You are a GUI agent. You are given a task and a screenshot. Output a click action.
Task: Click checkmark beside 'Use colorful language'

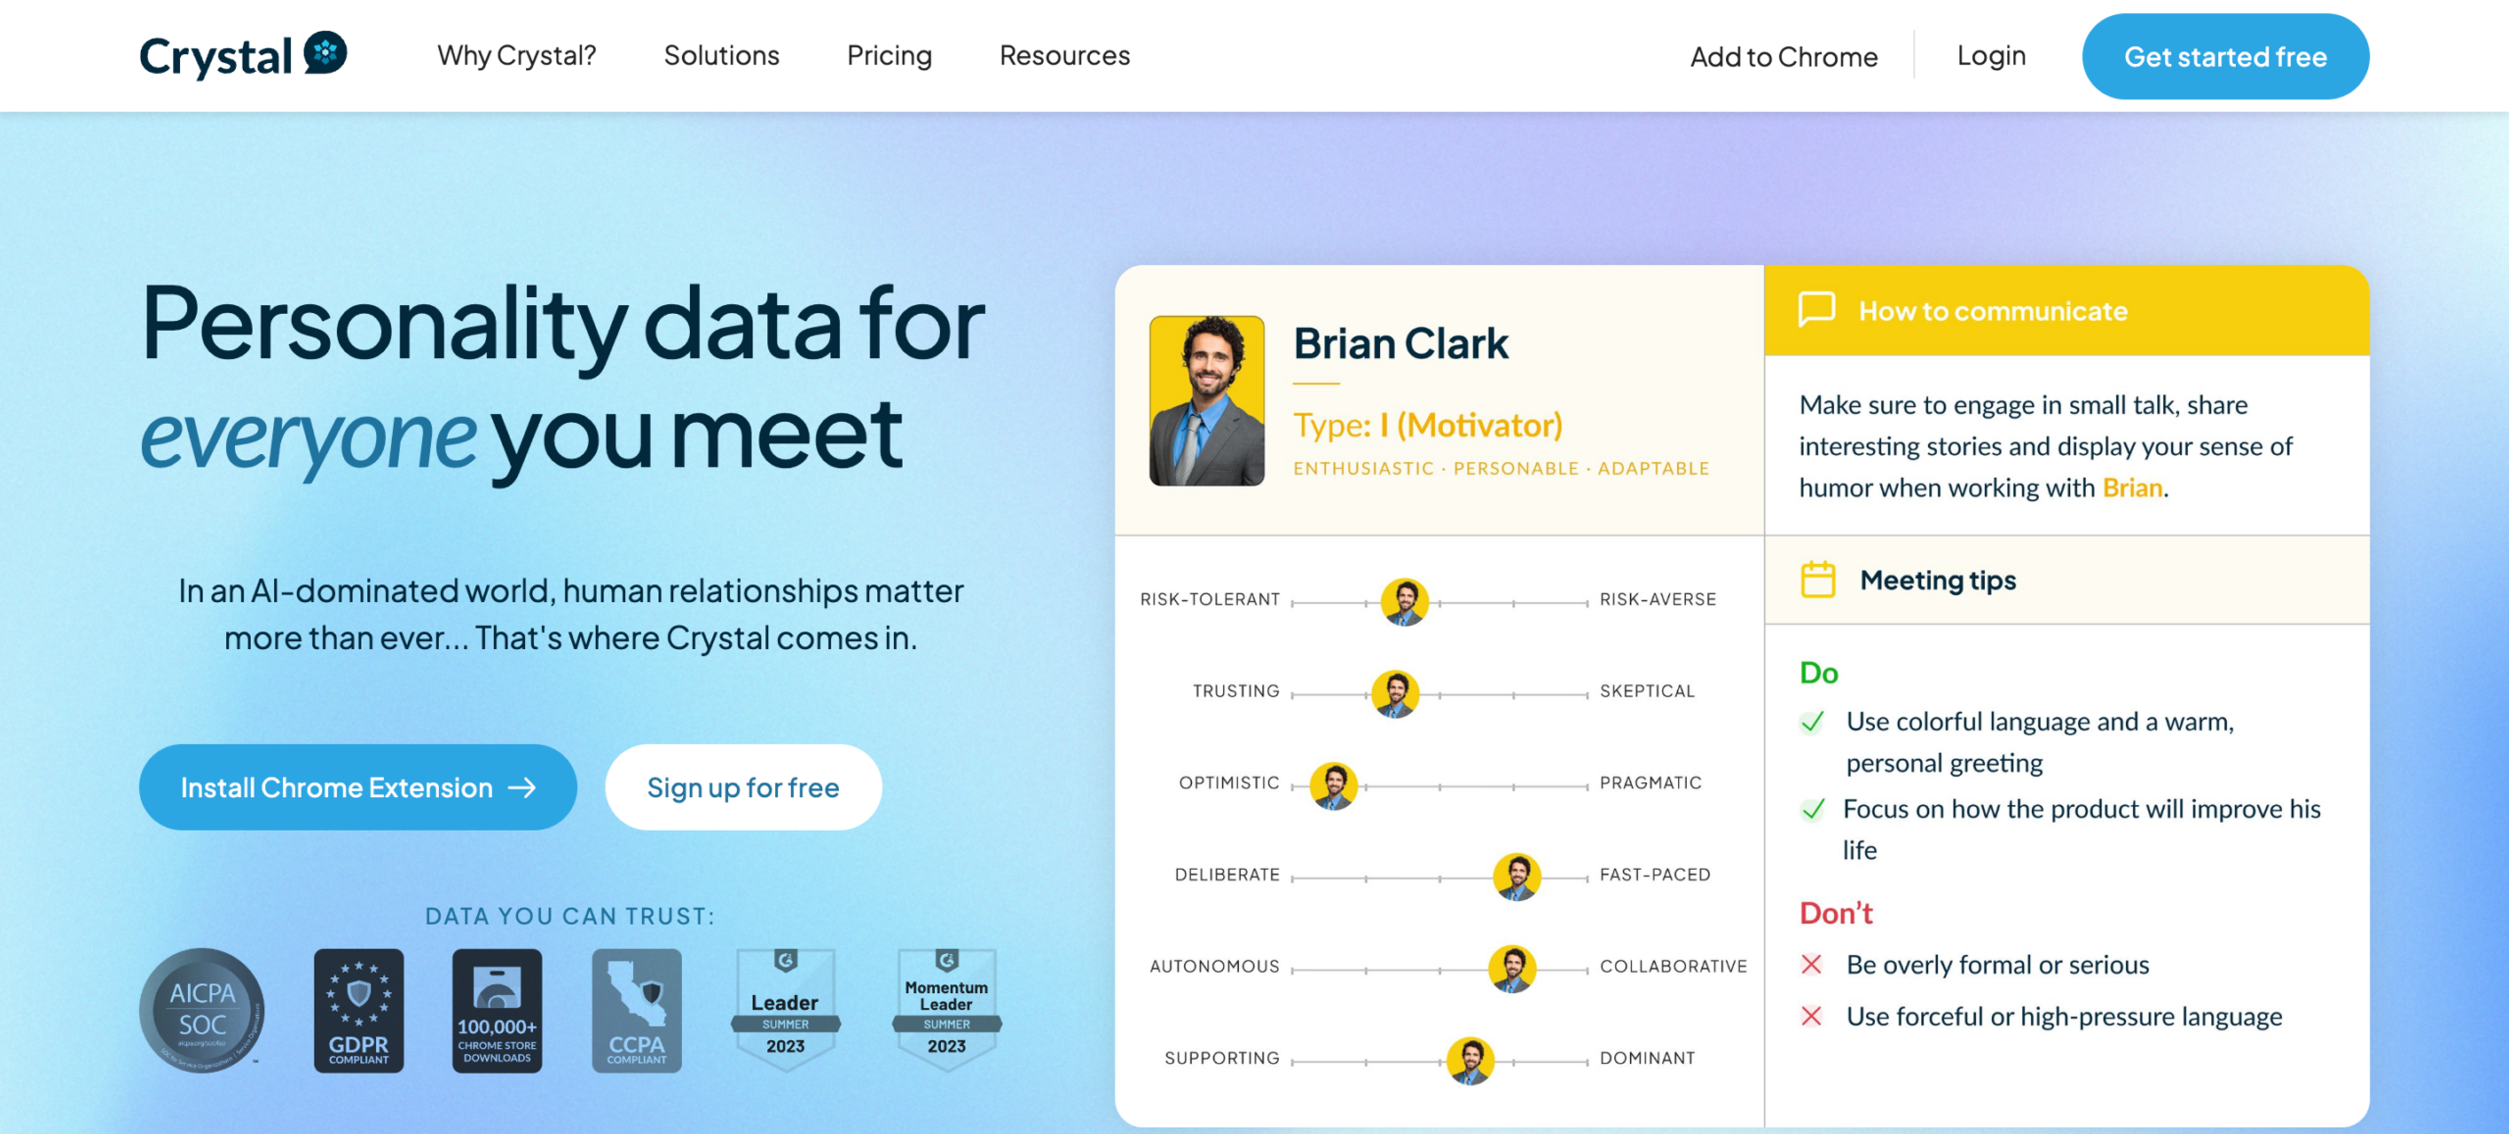pyautogui.click(x=1812, y=721)
